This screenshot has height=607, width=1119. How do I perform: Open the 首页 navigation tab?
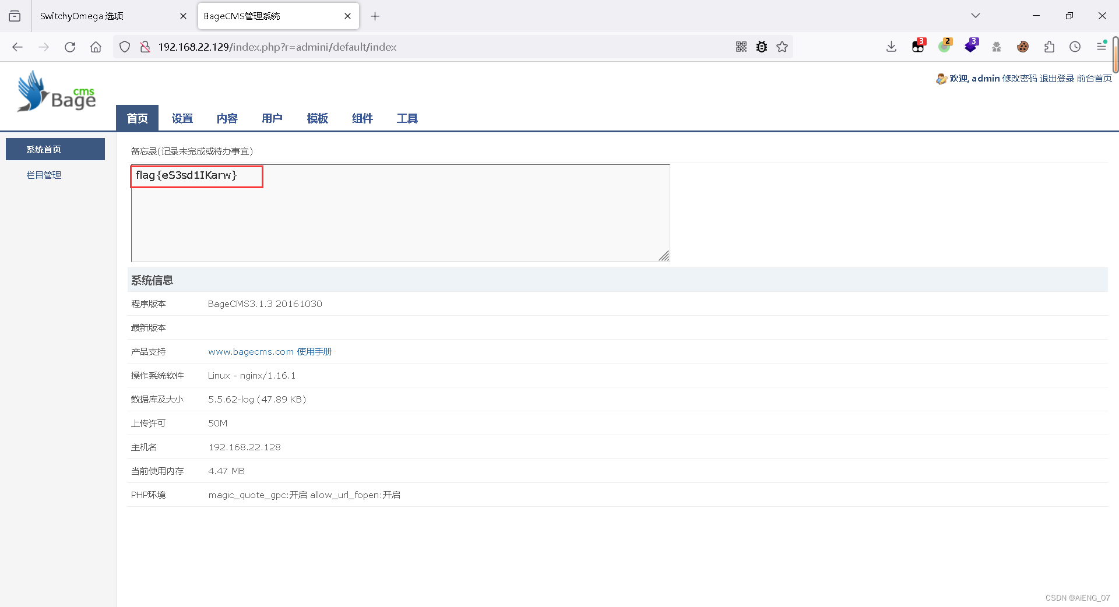[x=138, y=118]
